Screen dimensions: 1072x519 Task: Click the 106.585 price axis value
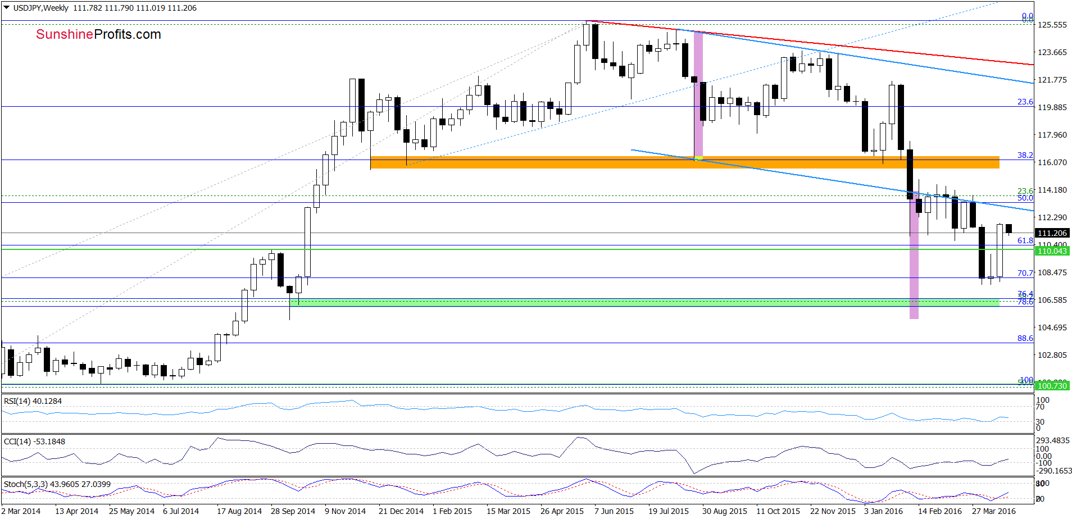(1052, 300)
